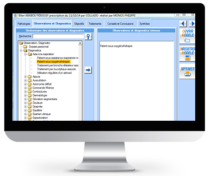Click the next page right arrow button
This screenshot has width=210, height=176.
[x=192, y=24]
